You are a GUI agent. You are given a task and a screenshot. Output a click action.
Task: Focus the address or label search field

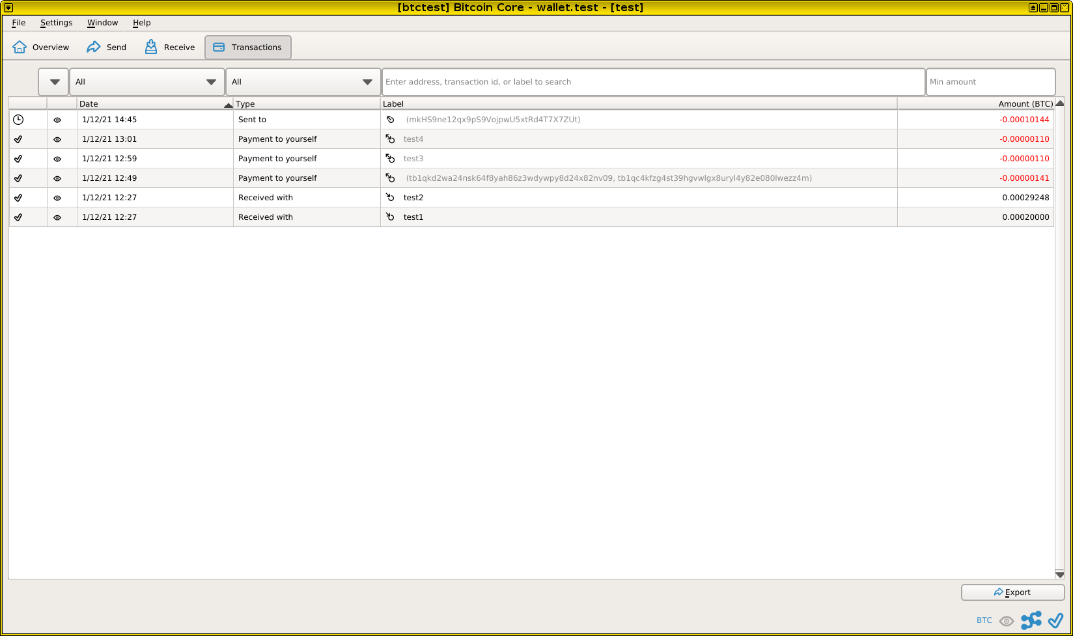pos(654,82)
